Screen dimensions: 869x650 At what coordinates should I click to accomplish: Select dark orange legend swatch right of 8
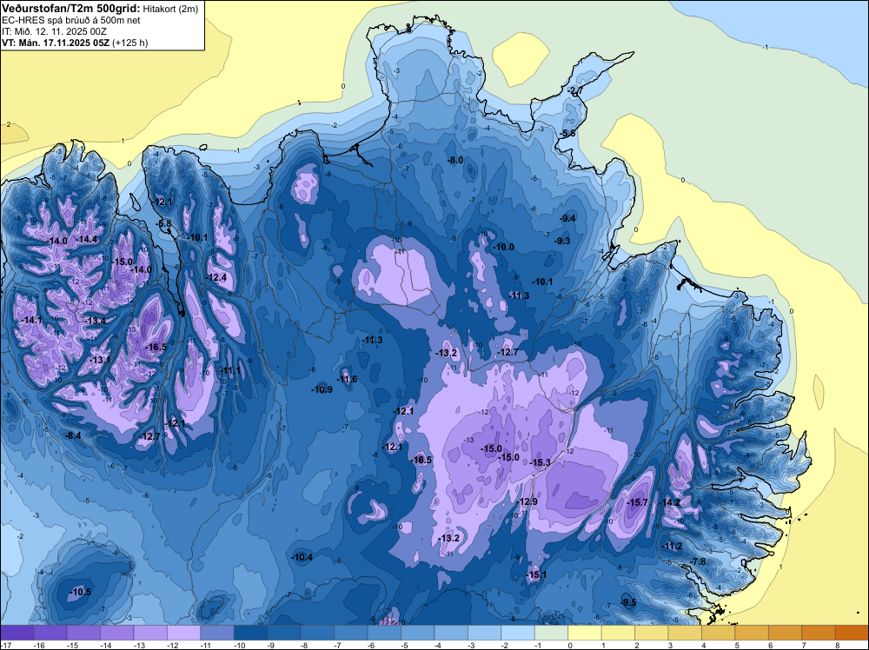tap(852, 633)
